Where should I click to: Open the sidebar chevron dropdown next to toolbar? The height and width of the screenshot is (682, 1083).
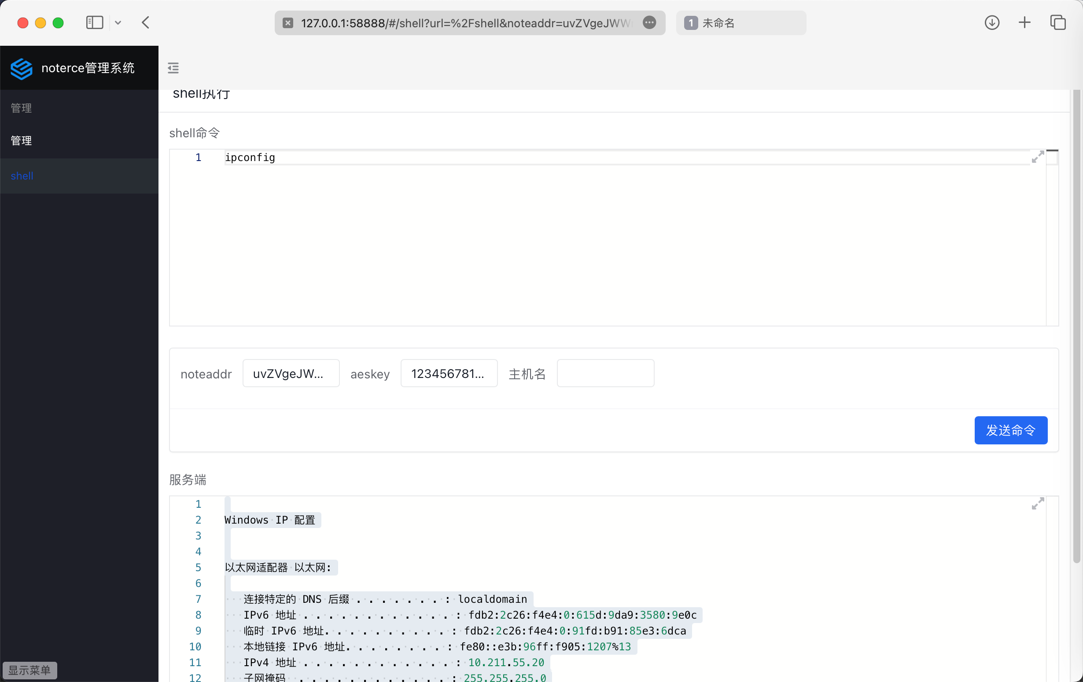coord(118,22)
